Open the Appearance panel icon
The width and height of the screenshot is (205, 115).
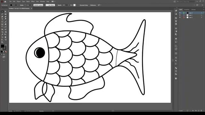(x=176, y=39)
